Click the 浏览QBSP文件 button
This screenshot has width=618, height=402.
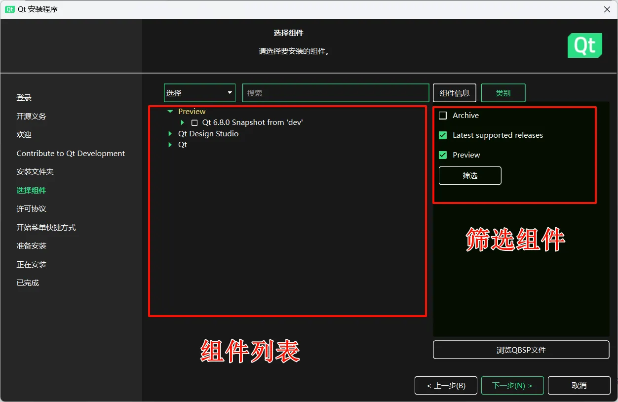coord(521,350)
